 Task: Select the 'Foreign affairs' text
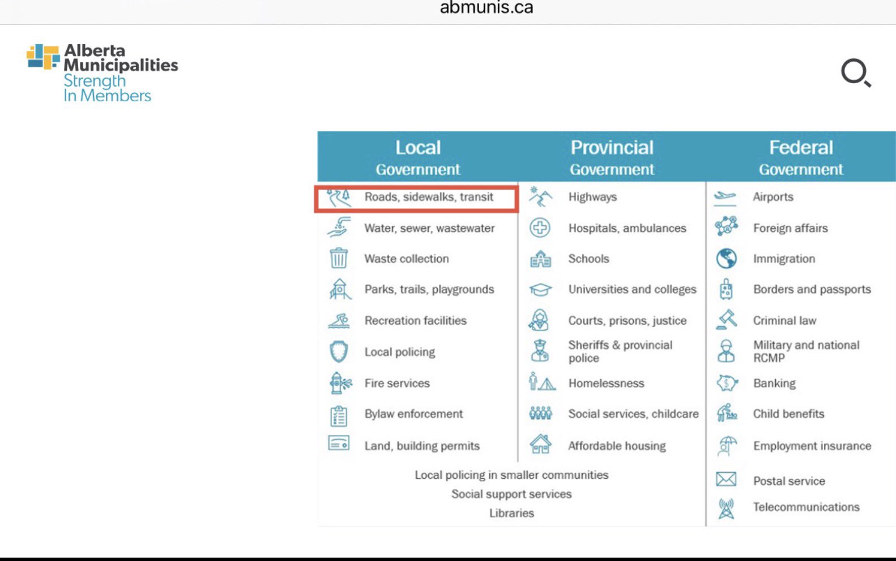[x=790, y=228]
